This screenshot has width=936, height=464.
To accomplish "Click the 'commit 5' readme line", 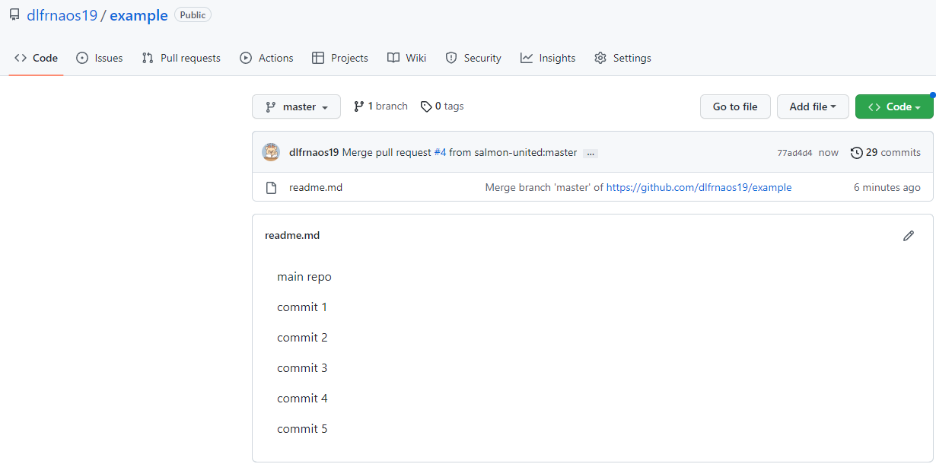I will click(x=302, y=429).
